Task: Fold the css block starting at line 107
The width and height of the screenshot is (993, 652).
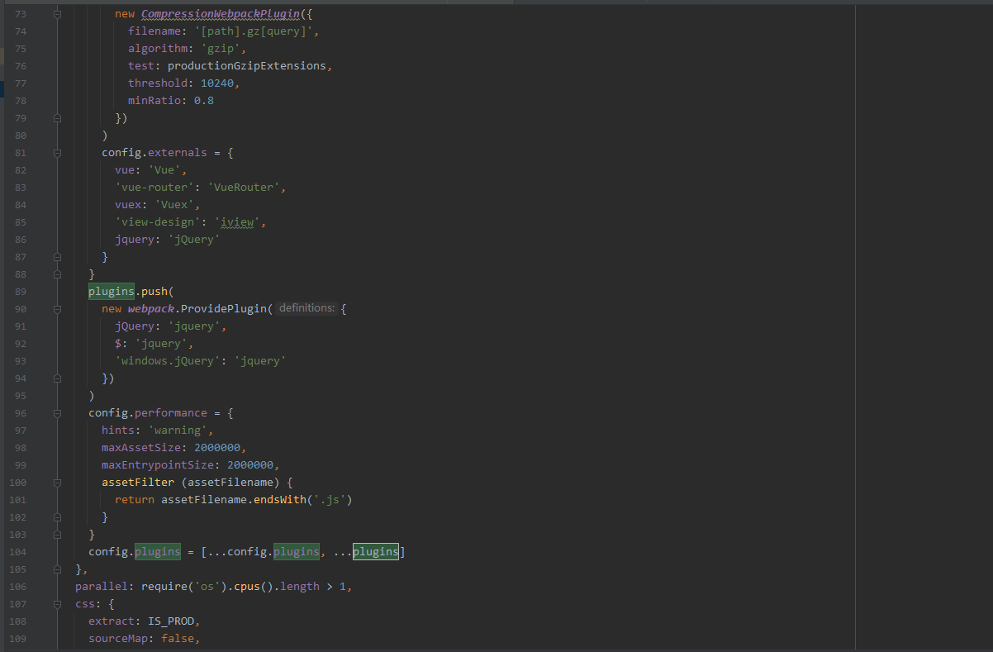Action: point(57,603)
